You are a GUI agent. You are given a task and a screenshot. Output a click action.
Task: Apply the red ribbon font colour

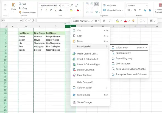coord(78,10)
